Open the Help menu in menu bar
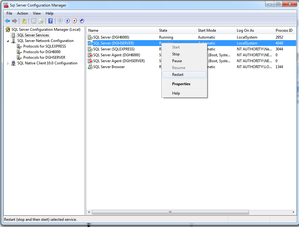The height and width of the screenshot is (227, 299). pos(50,13)
